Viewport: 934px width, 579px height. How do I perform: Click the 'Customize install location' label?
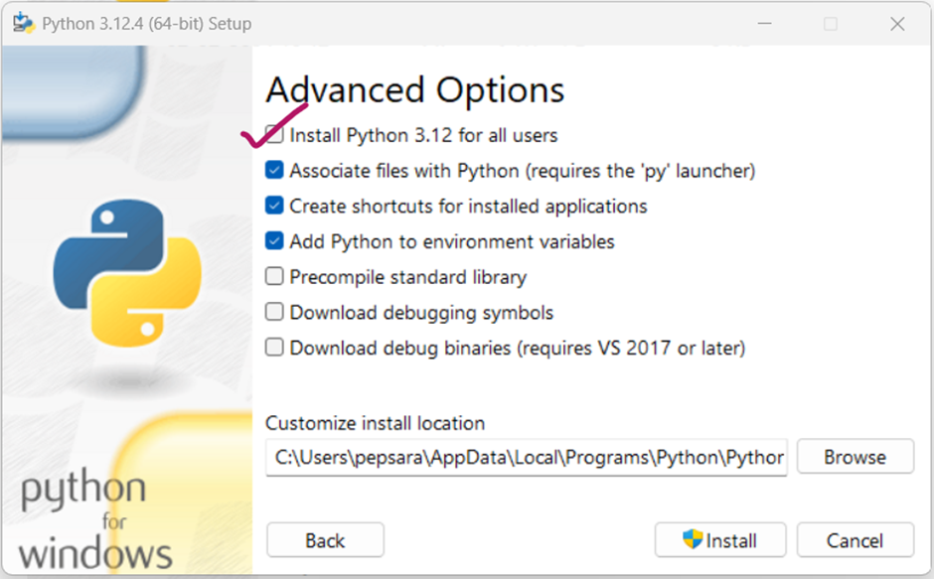pos(376,423)
